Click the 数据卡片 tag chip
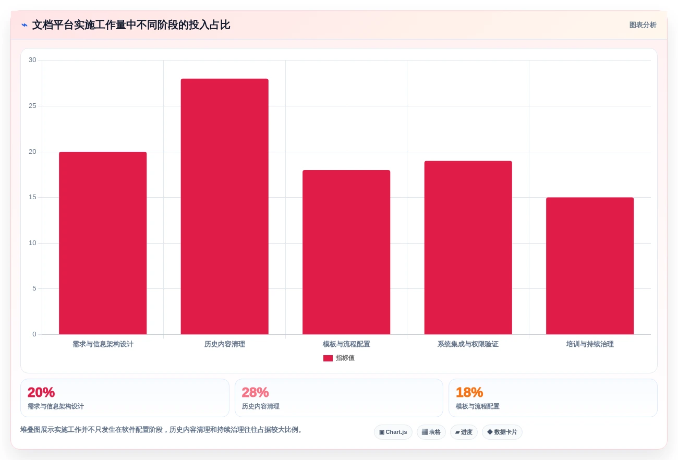The height and width of the screenshot is (460, 678). [x=502, y=432]
